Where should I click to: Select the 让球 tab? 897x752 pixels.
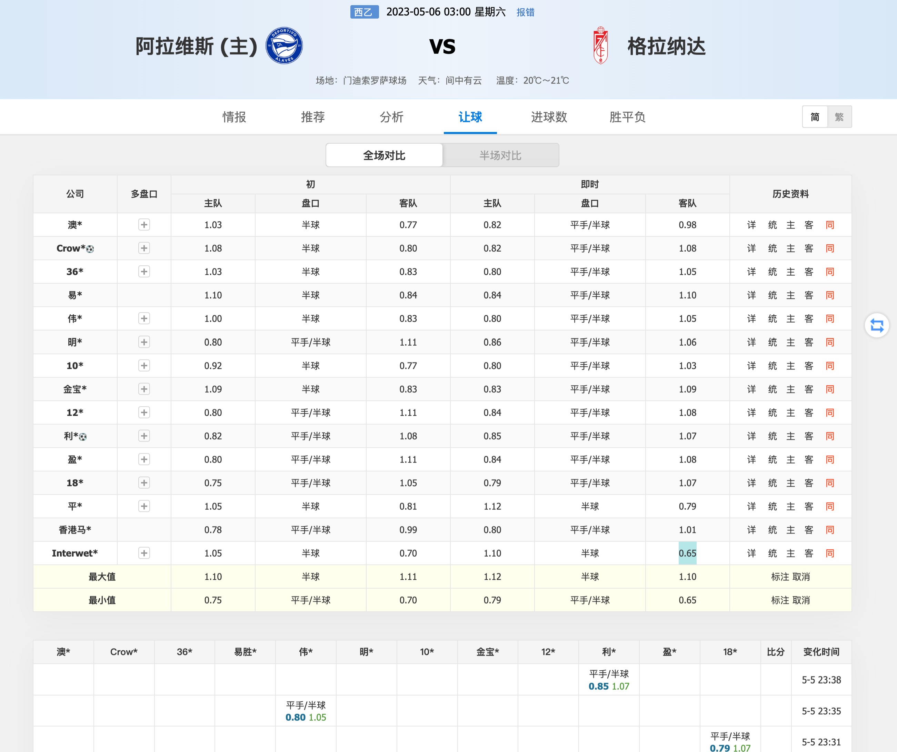tap(470, 117)
